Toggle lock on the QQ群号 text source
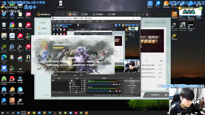Screen dimensions: 205x115 pos(84,85)
